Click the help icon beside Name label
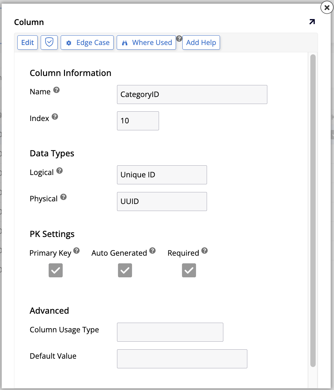 coord(56,89)
